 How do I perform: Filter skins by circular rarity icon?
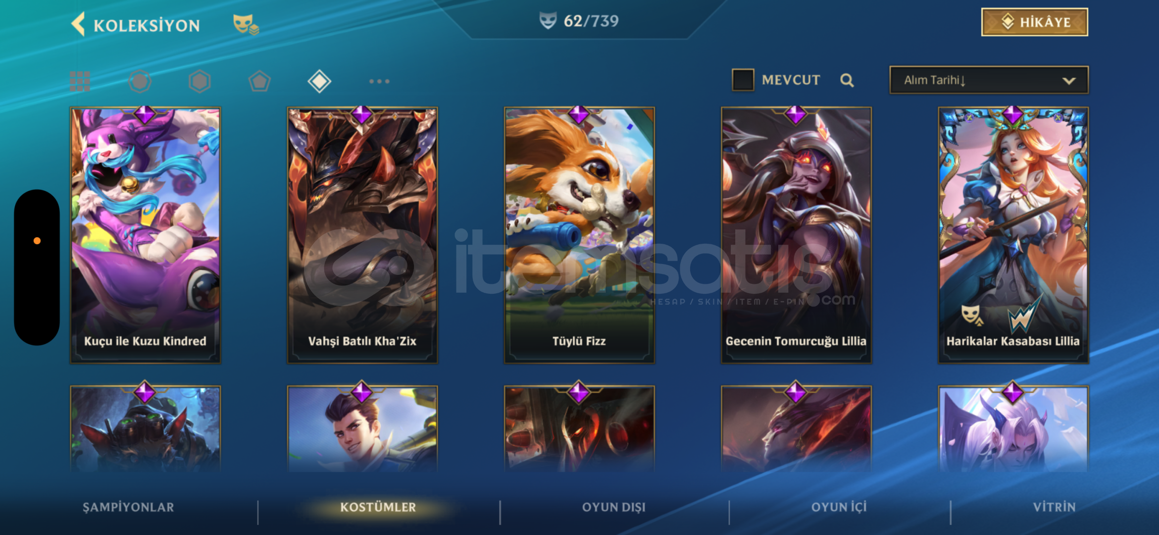tap(140, 81)
